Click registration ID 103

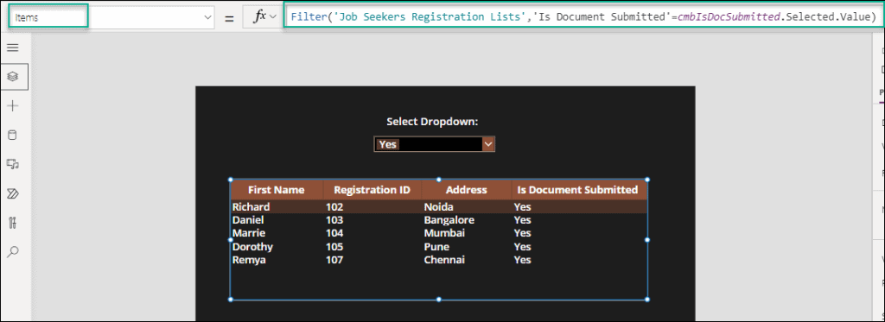[334, 220]
